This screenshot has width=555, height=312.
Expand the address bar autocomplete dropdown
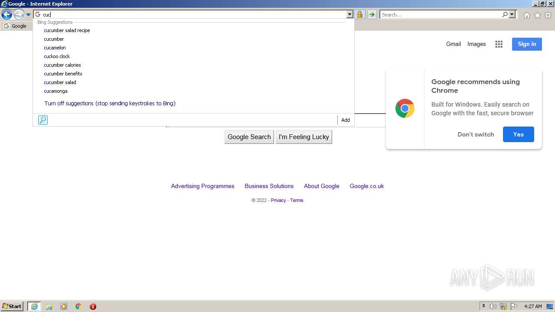(349, 15)
